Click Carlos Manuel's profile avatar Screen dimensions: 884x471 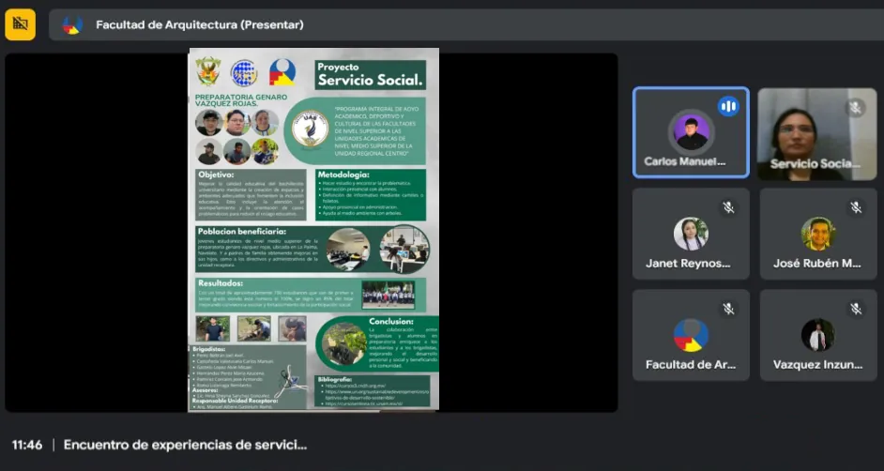tap(692, 132)
